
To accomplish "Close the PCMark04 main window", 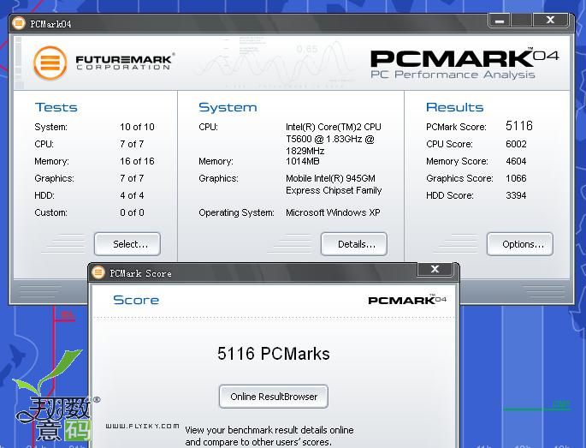I will pos(550,20).
